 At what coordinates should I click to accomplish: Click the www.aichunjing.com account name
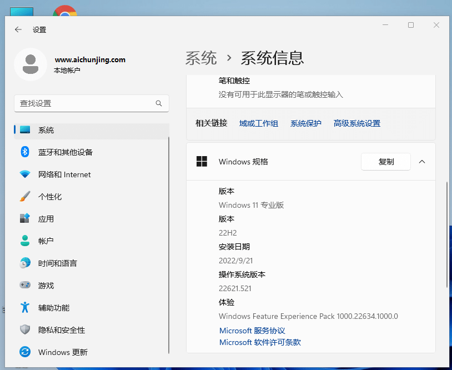[x=90, y=59]
